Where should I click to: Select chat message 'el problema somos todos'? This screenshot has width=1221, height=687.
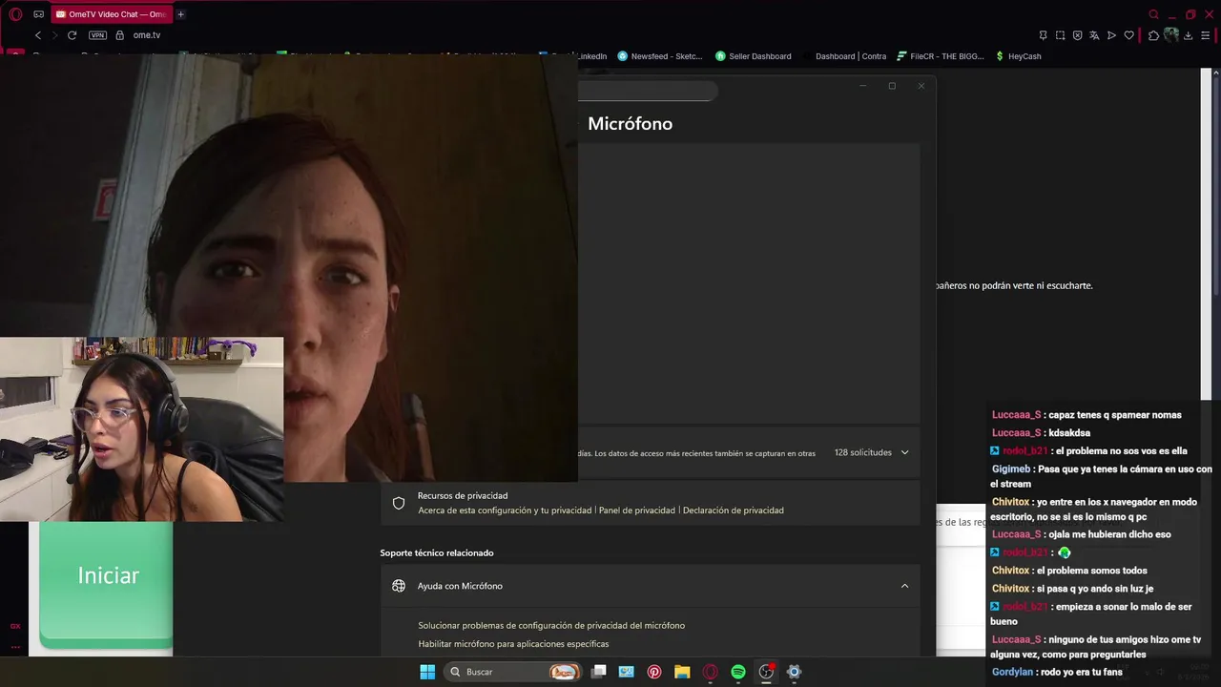pos(1091,571)
